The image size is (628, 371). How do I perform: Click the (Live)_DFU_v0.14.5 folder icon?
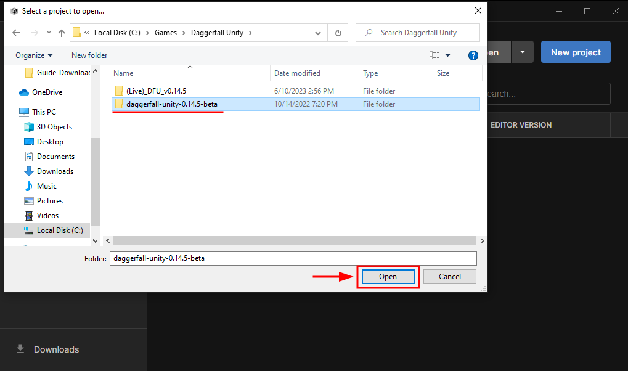click(119, 91)
